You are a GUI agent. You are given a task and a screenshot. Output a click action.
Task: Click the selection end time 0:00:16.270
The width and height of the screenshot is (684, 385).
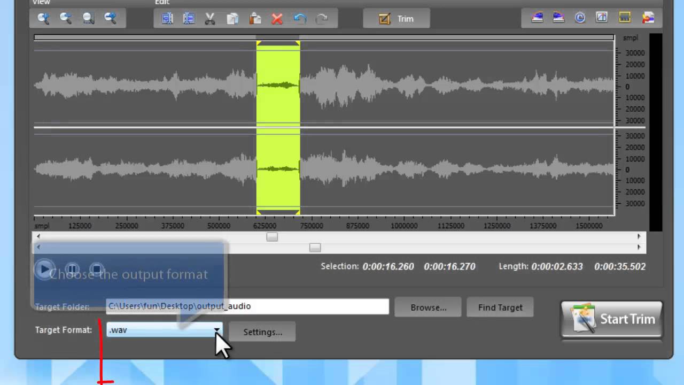click(449, 266)
